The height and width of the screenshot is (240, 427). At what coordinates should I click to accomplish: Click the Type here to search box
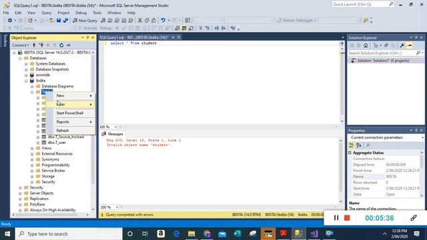click(x=69, y=234)
